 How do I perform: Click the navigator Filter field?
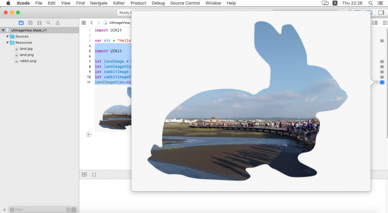43,210
